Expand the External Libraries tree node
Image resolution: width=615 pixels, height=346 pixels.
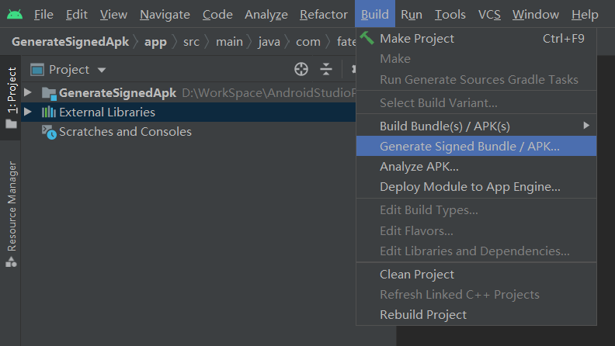[28, 112]
